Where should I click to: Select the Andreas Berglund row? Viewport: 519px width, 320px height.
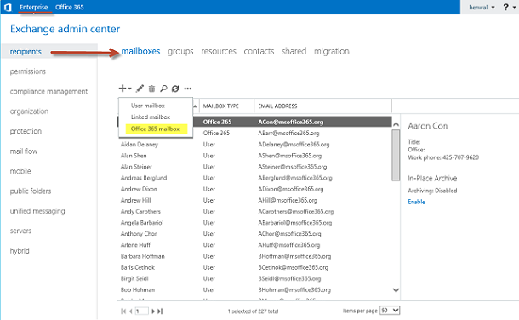254,178
